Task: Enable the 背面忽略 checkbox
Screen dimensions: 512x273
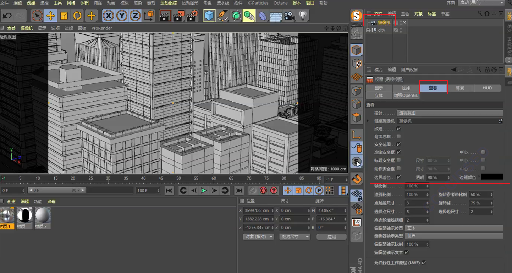Action: point(398,136)
